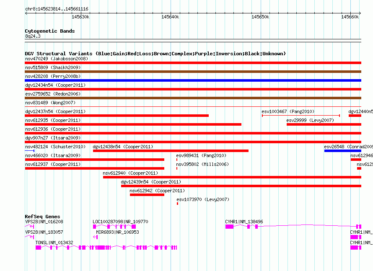Image resolution: width=373 pixels, height=271 pixels.
Task: Select the red esv29999 variant bar
Action: coord(324,124)
